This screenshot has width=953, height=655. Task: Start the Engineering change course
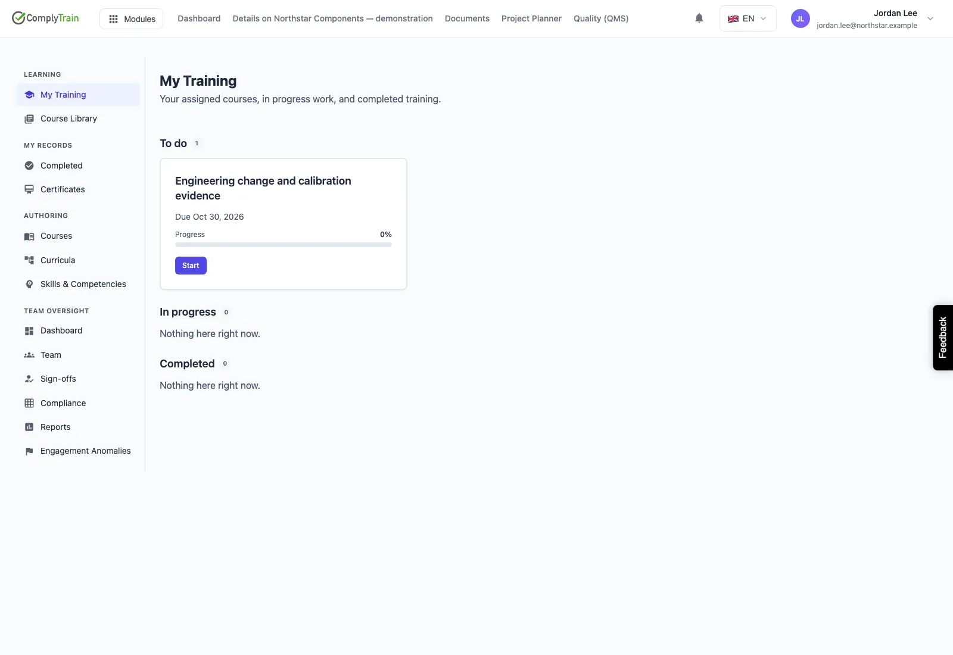[x=191, y=266]
